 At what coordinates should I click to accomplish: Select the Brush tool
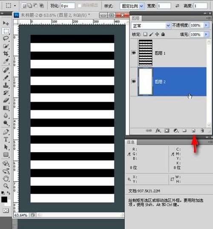tap(6, 78)
